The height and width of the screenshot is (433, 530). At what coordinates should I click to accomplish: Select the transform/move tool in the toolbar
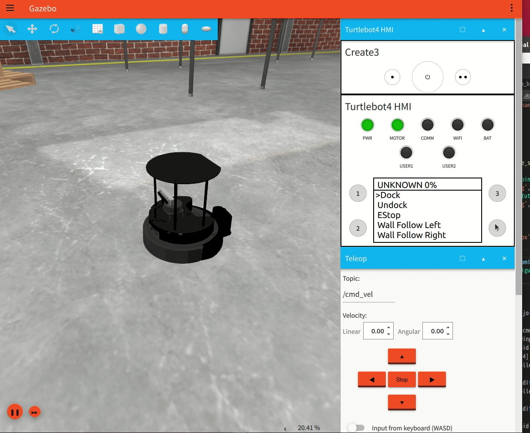click(32, 29)
